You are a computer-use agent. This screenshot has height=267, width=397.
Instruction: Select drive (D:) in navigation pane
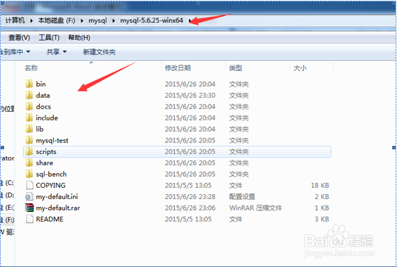(x=7, y=195)
